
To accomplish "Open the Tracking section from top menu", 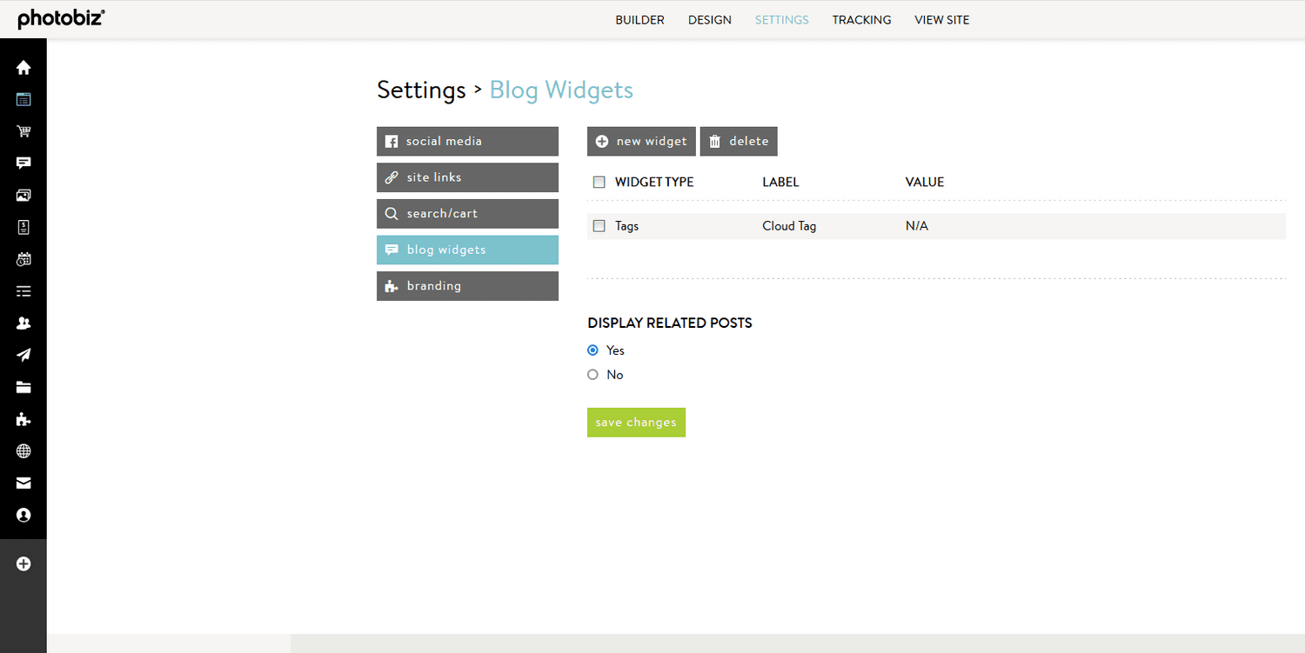I will pyautogui.click(x=861, y=19).
